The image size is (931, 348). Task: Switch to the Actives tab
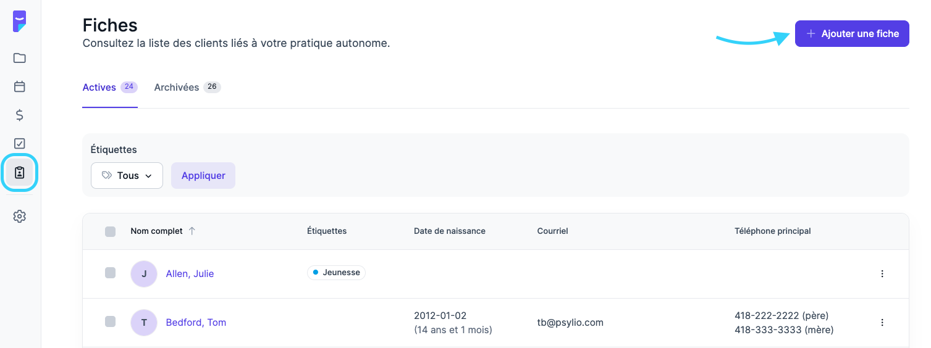coord(99,88)
